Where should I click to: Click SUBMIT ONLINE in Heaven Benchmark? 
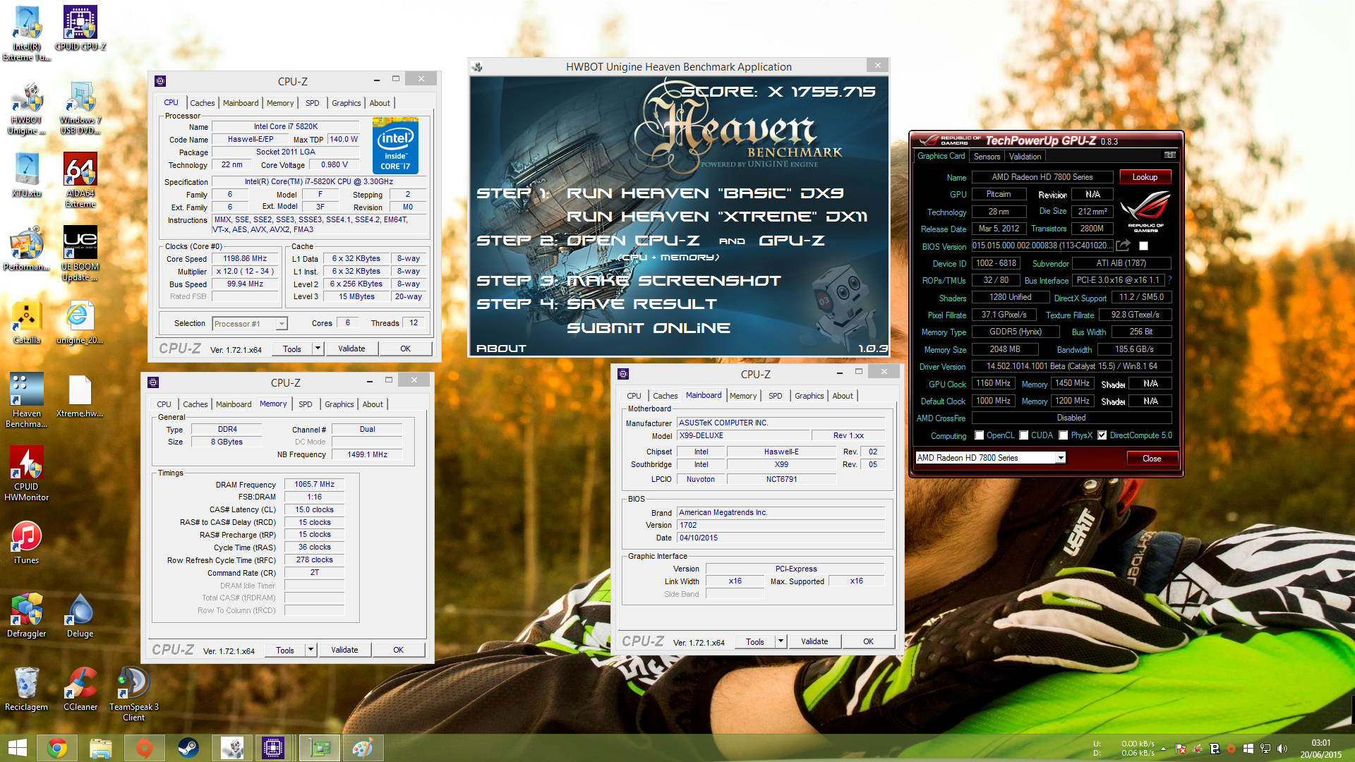pyautogui.click(x=649, y=328)
